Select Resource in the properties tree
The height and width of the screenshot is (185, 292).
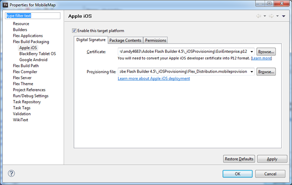point(21,24)
